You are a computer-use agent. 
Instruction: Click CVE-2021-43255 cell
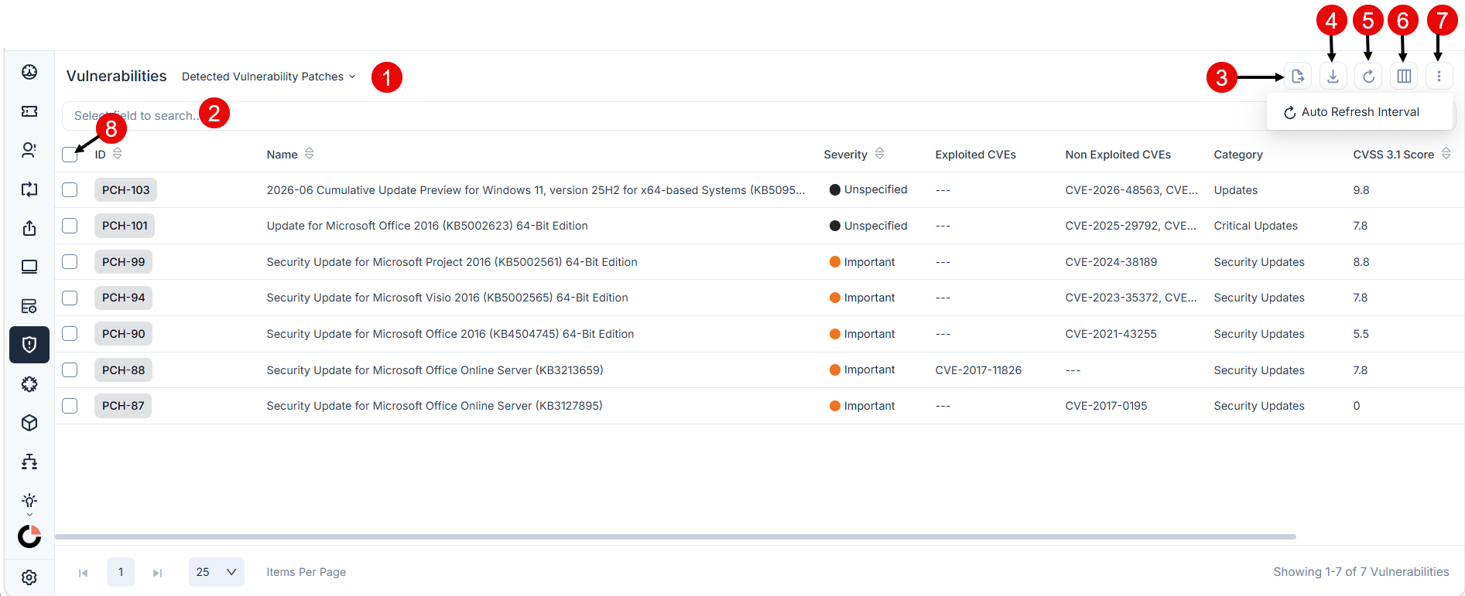tap(1111, 334)
